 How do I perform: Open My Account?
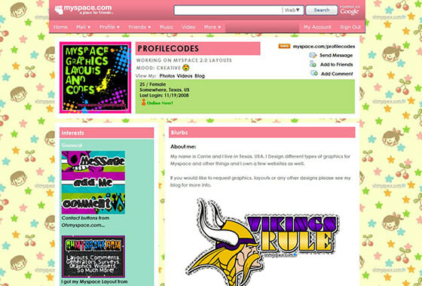317,27
